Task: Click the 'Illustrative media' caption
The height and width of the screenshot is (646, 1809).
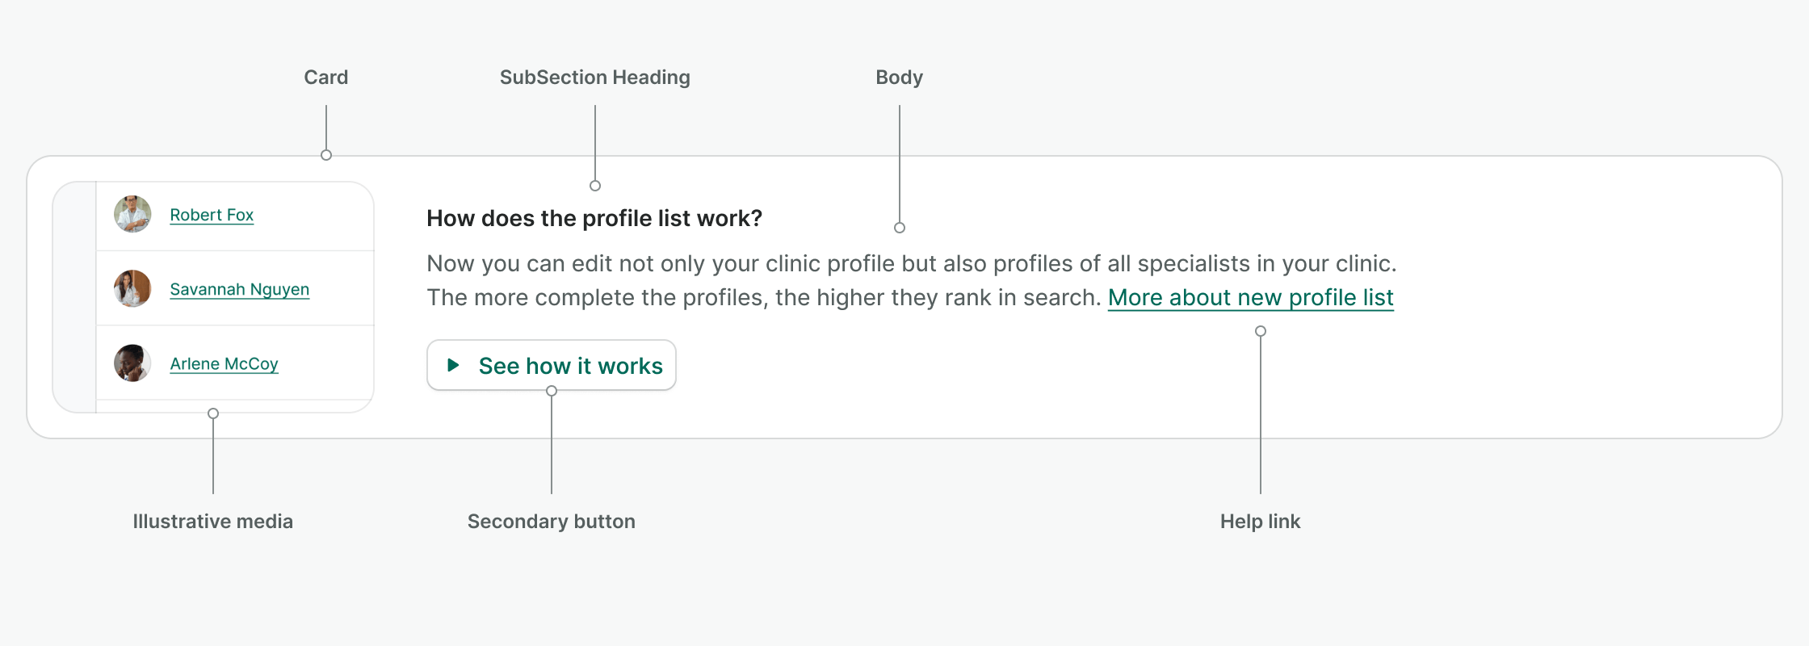Action: coord(213,522)
